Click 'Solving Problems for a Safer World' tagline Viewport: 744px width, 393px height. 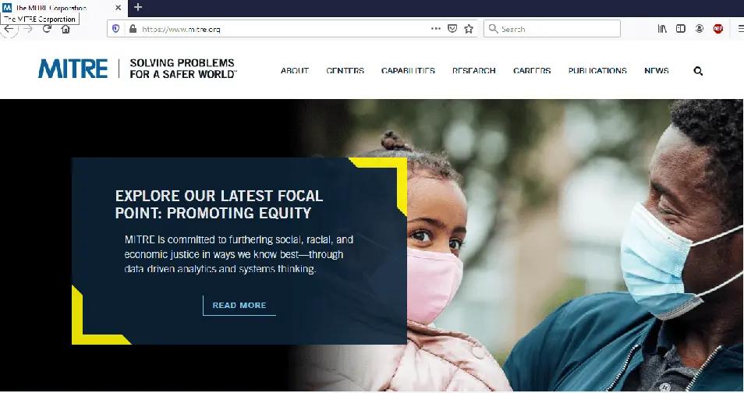(x=182, y=69)
